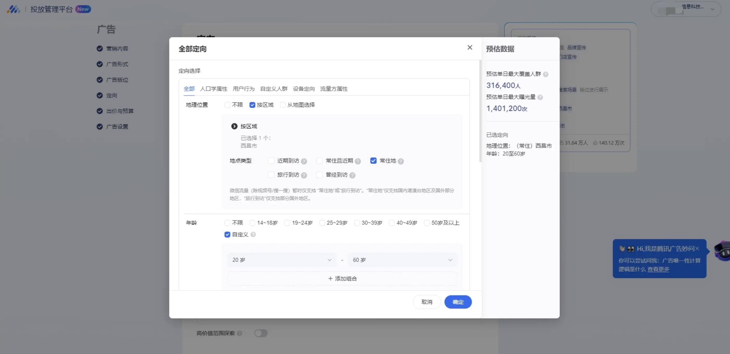Click the 取消 button

point(427,302)
